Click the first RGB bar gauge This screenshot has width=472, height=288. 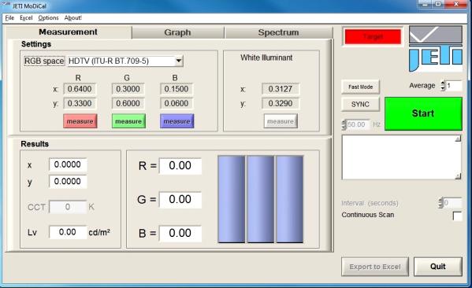[231, 199]
